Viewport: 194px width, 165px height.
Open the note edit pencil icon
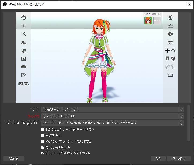(24, 75)
